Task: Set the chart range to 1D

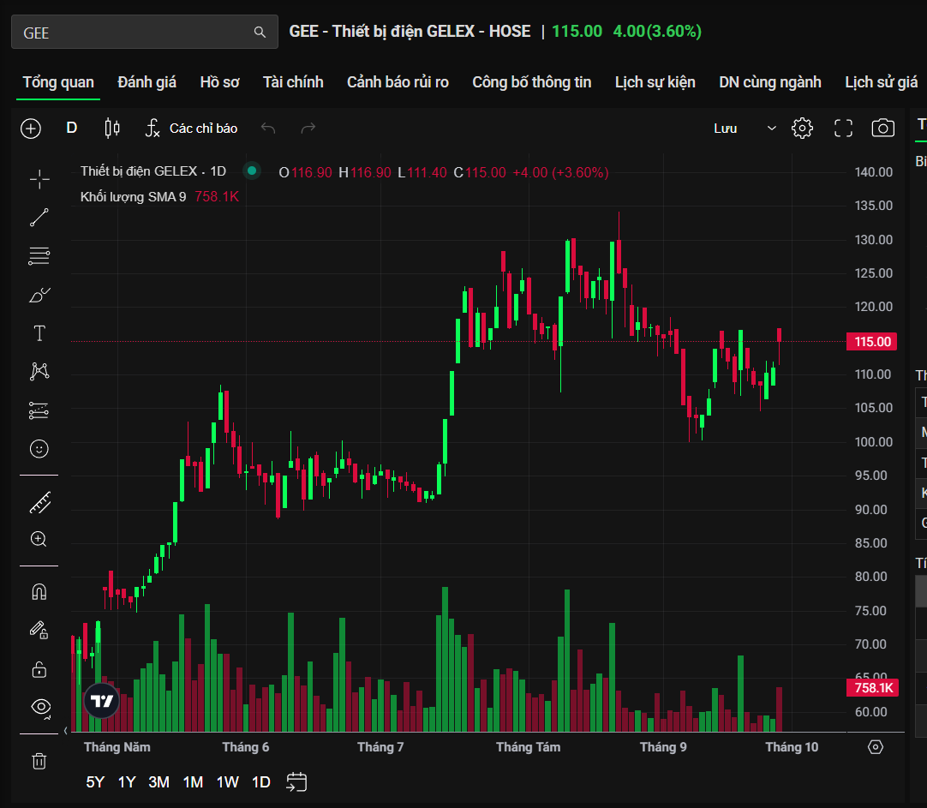Action: [260, 782]
